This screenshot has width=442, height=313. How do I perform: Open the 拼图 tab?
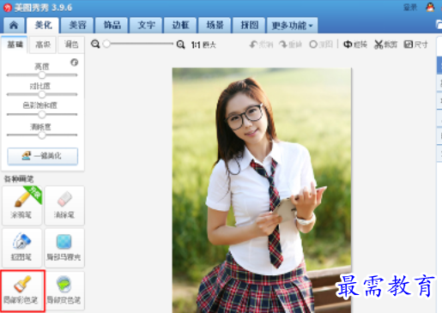[x=249, y=25]
